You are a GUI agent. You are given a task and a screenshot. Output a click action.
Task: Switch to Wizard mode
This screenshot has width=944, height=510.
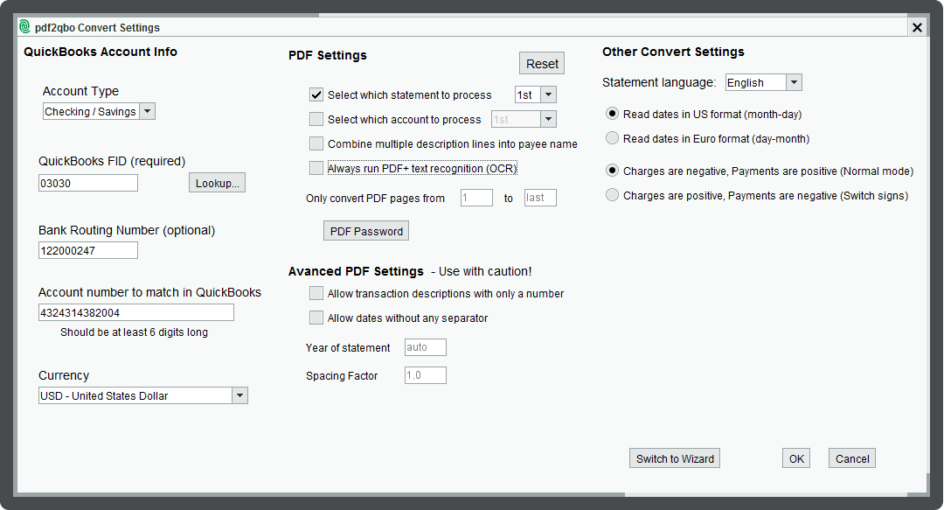(675, 458)
